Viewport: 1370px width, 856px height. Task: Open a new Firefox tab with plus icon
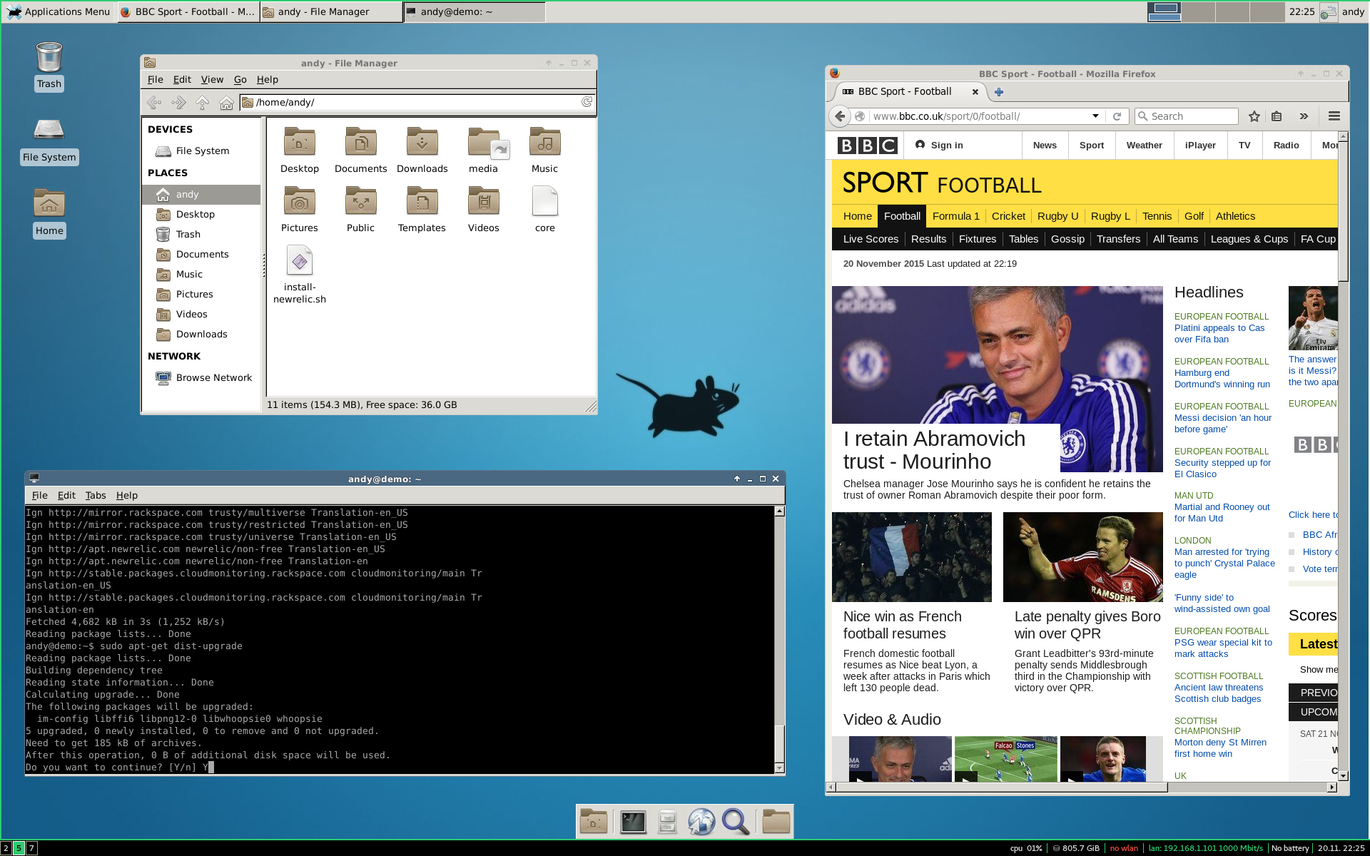click(999, 91)
